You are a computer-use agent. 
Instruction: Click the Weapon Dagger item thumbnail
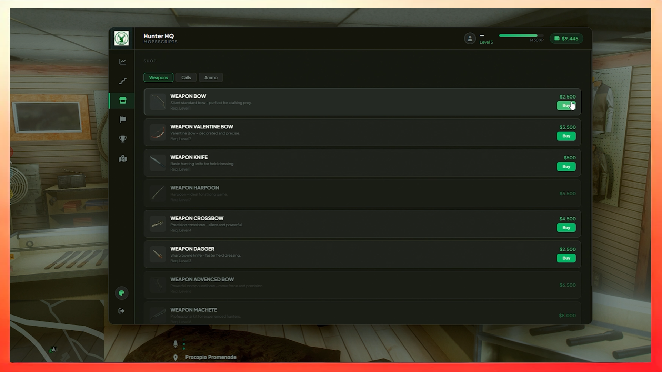point(158,255)
